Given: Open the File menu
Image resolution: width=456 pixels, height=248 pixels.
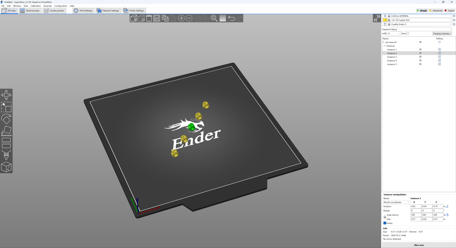Looking at the screenshot, I should 3,6.
